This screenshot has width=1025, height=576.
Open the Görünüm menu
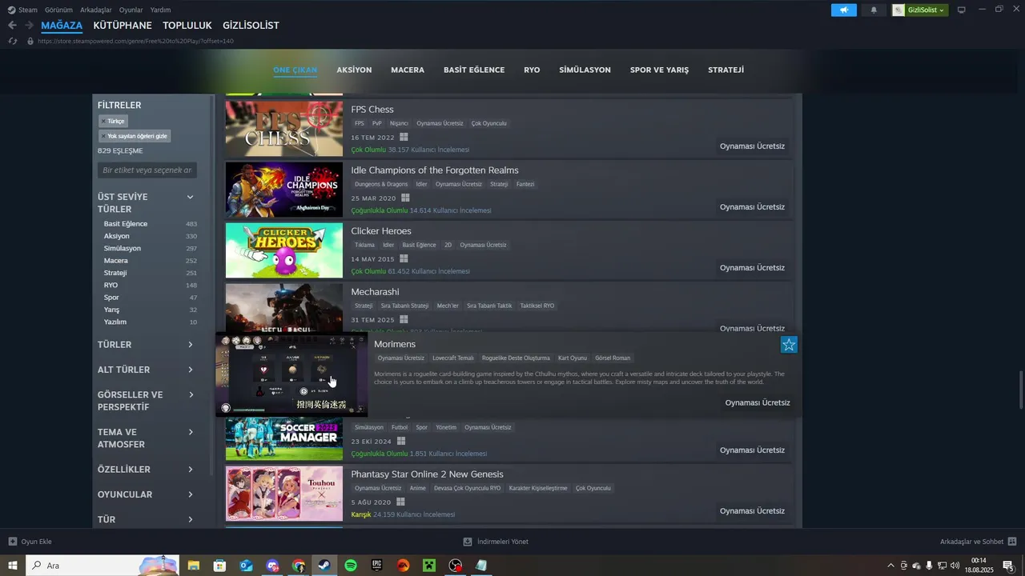click(58, 10)
